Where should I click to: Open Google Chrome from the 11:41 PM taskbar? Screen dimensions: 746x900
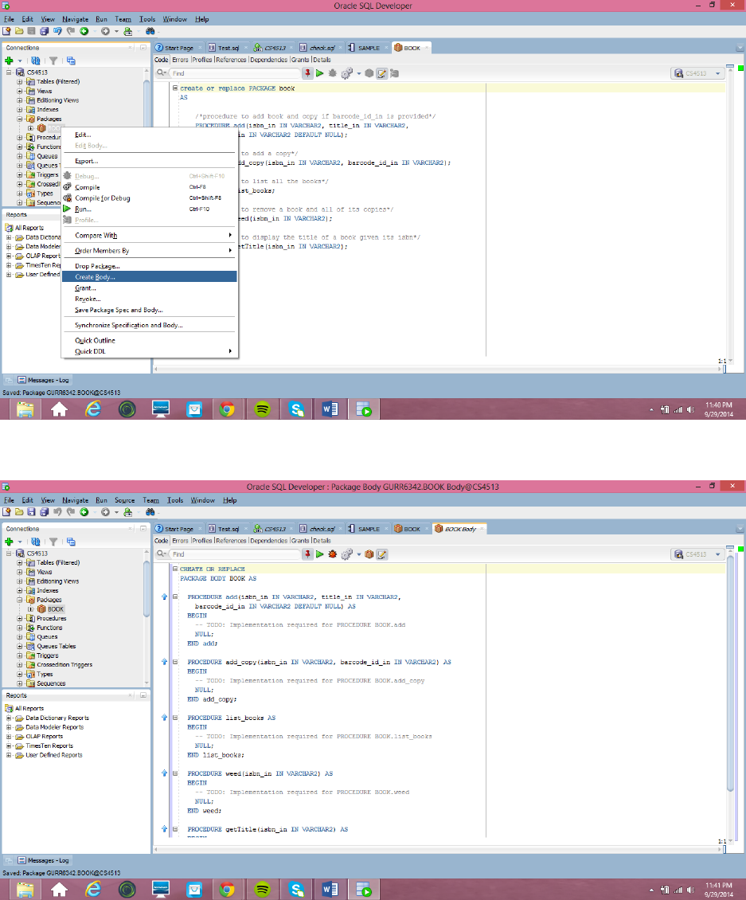[227, 890]
